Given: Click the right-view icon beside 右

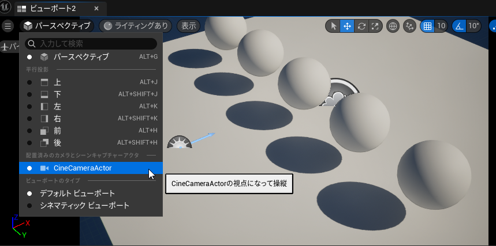Looking at the screenshot, I should click(x=44, y=119).
